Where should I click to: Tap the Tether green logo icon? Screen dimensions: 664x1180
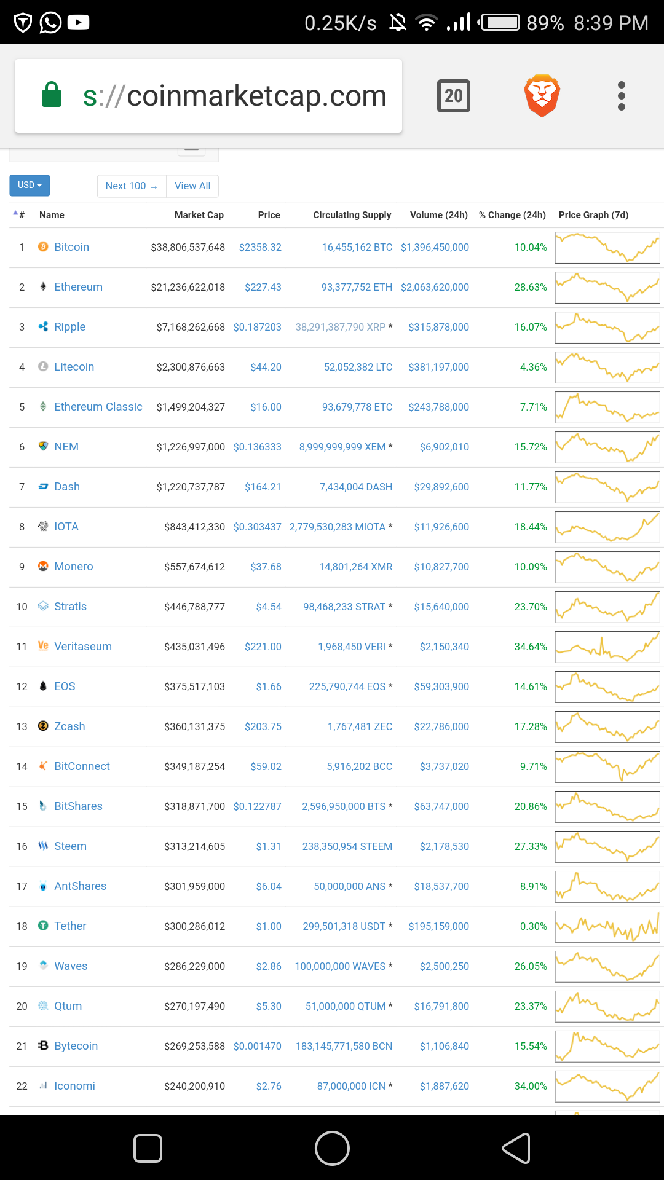[x=43, y=926]
